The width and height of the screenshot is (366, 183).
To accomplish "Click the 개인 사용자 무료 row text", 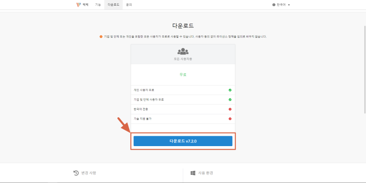I will 144,90.
